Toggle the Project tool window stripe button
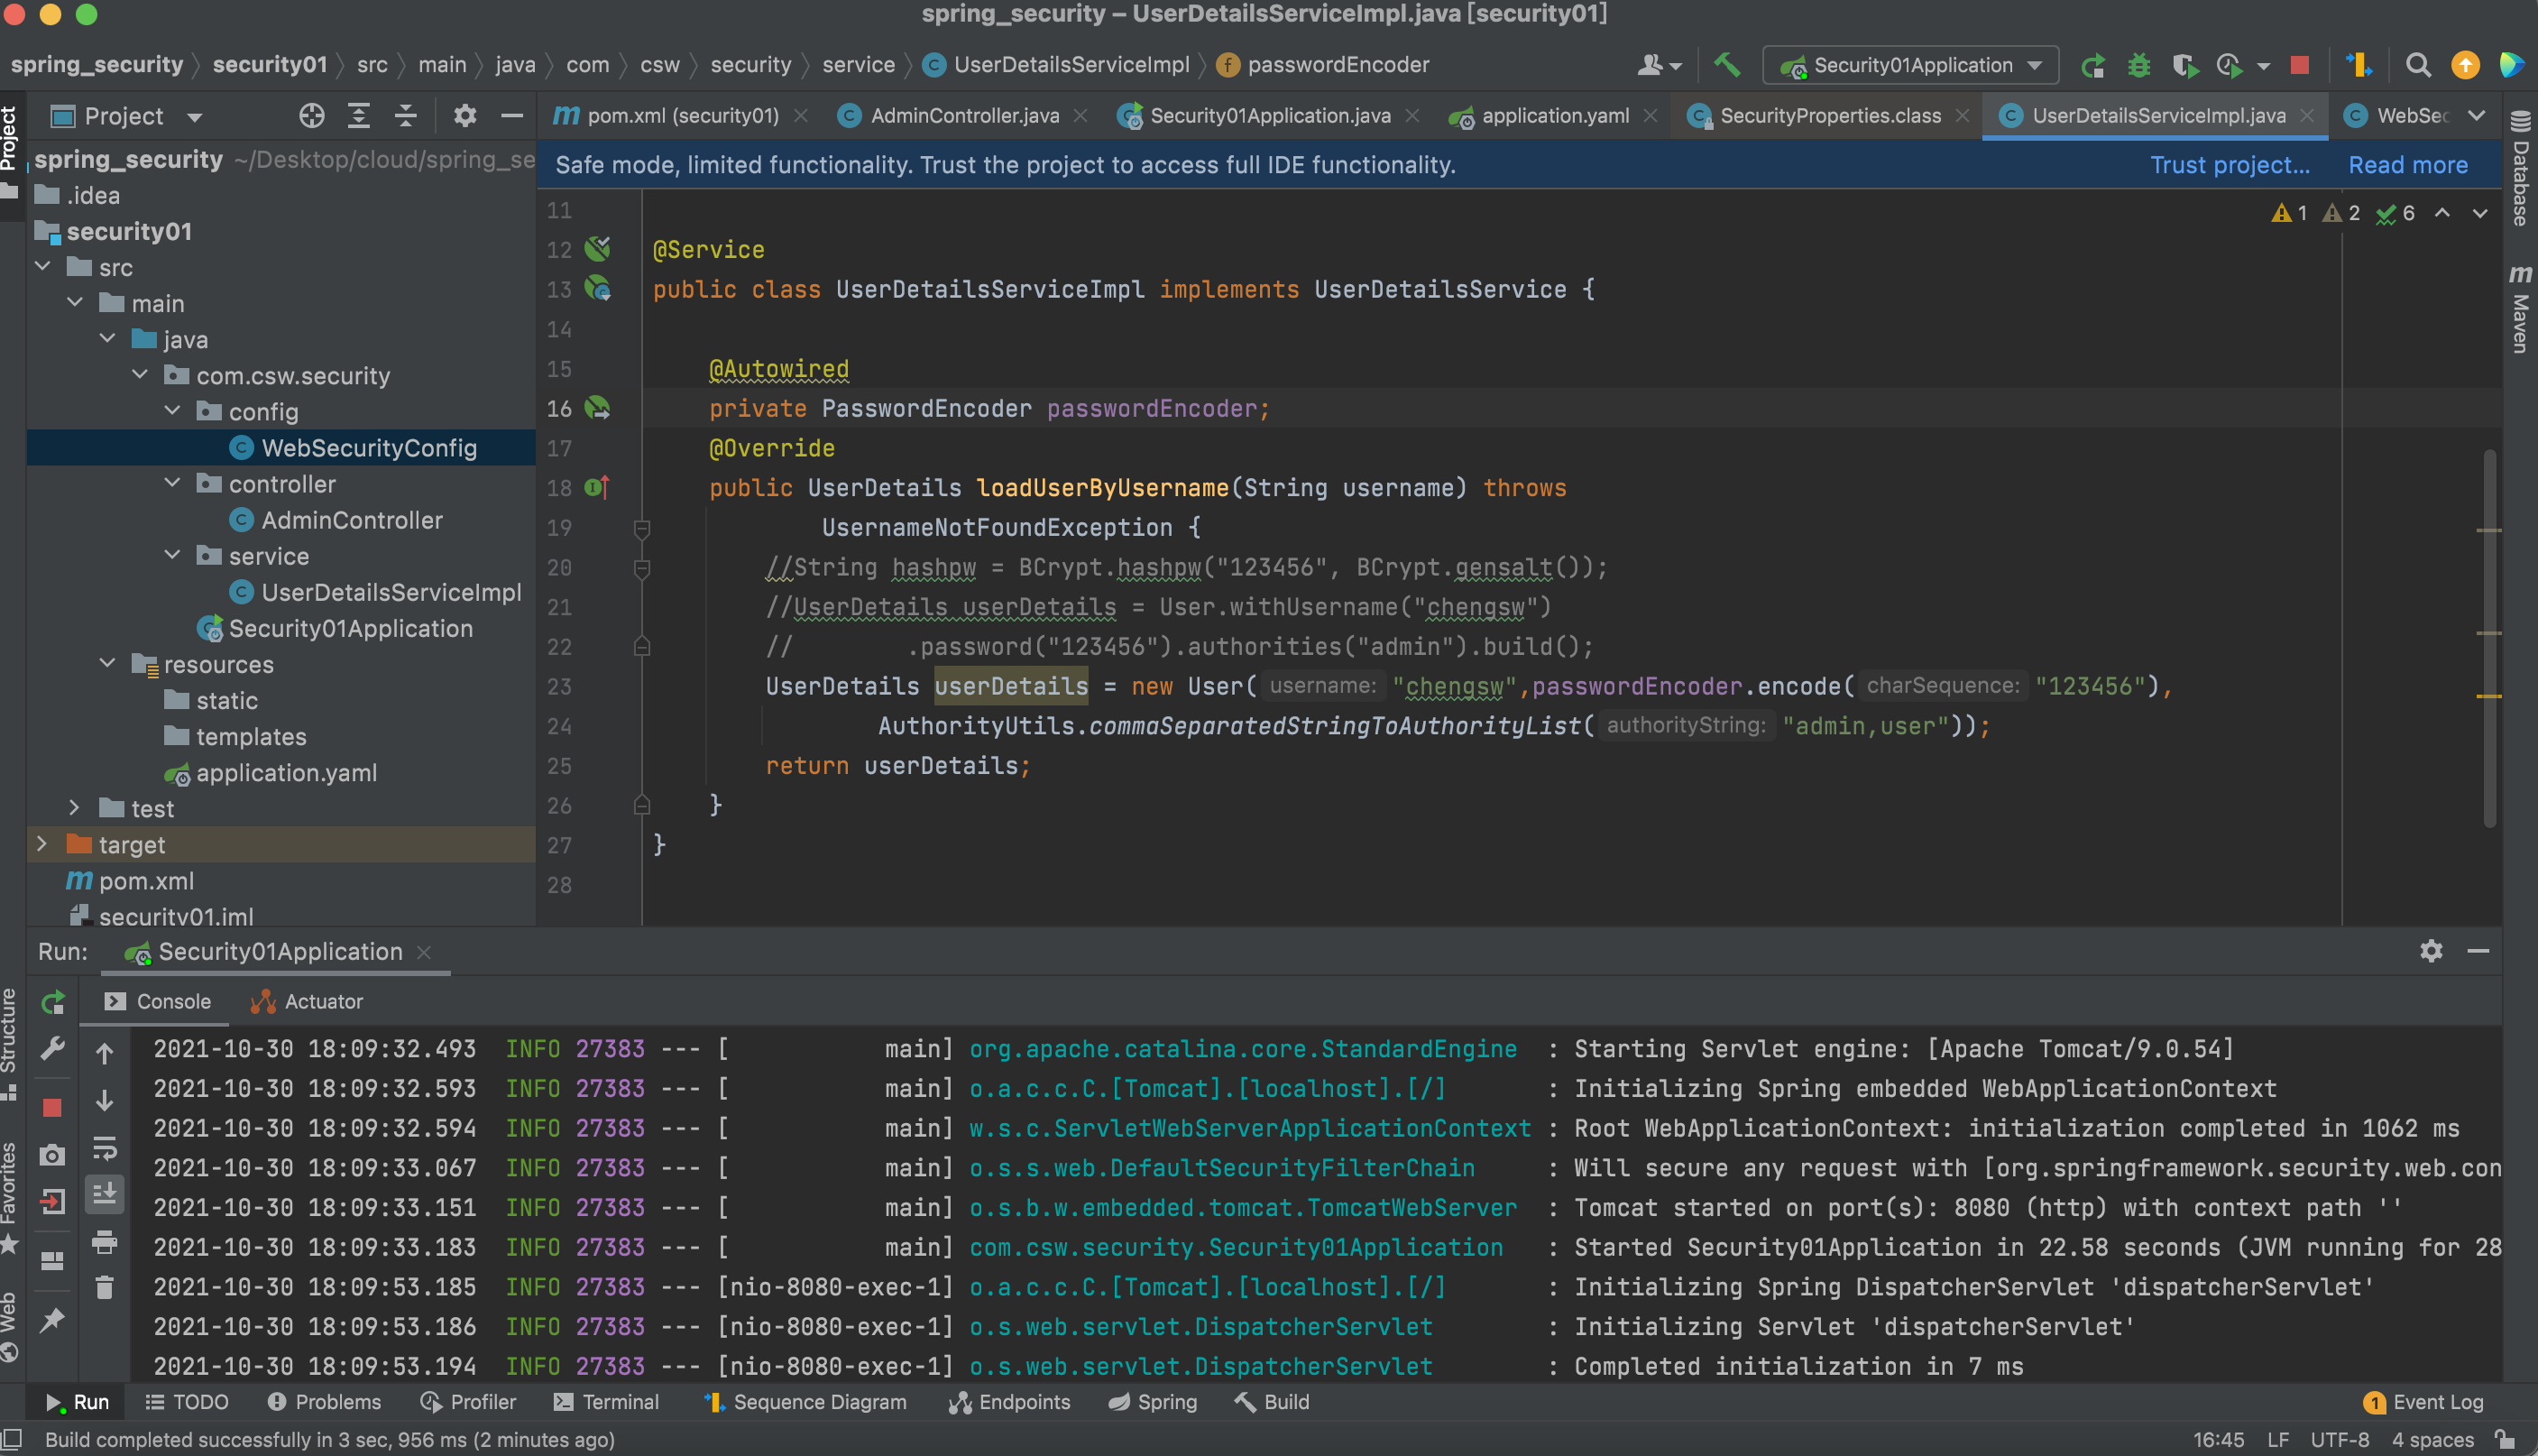The height and width of the screenshot is (1456, 2538). pyautogui.click(x=10, y=138)
